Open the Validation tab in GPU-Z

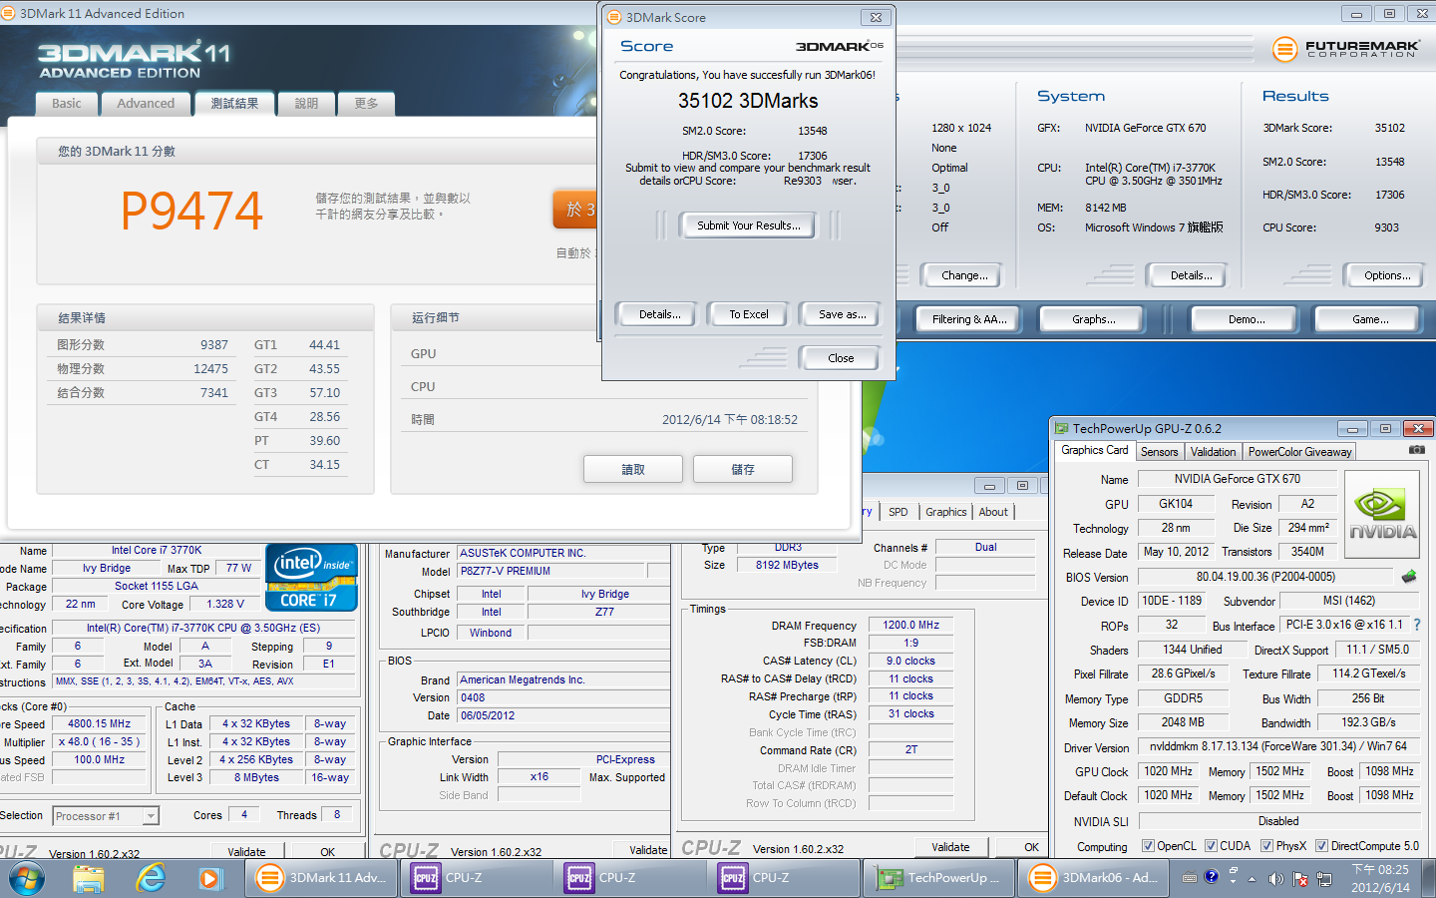[x=1213, y=452]
